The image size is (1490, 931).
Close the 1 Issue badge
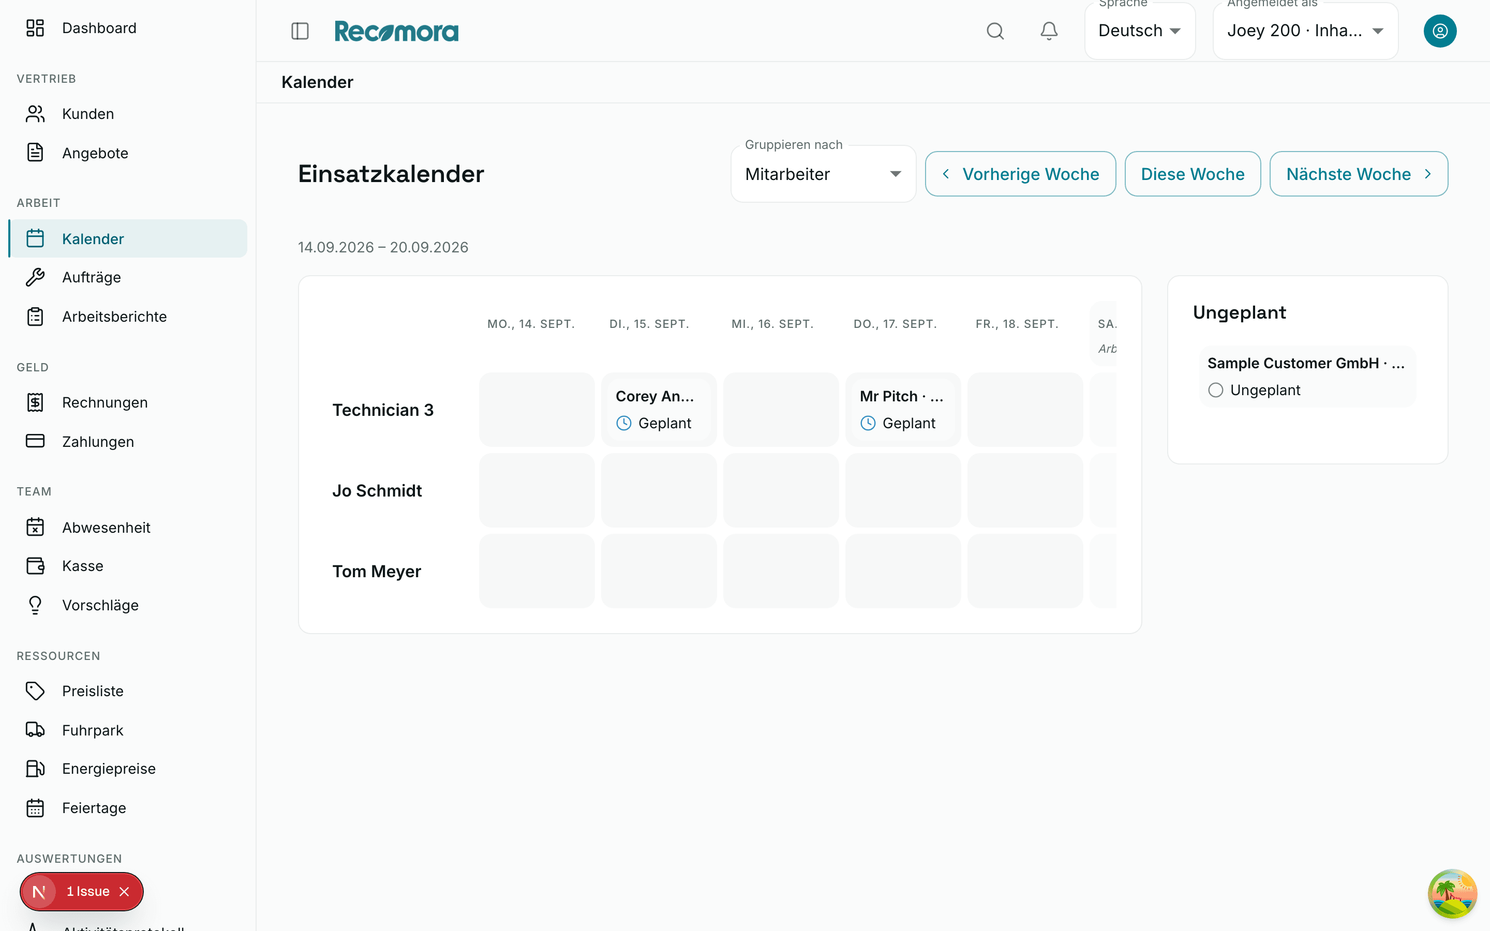tap(124, 892)
